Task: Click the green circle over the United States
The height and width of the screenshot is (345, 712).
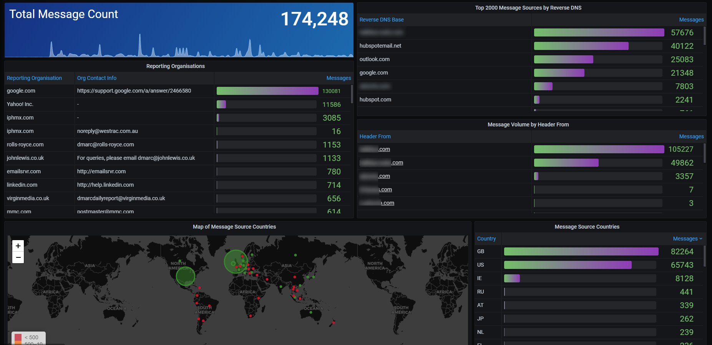Action: pos(186,276)
